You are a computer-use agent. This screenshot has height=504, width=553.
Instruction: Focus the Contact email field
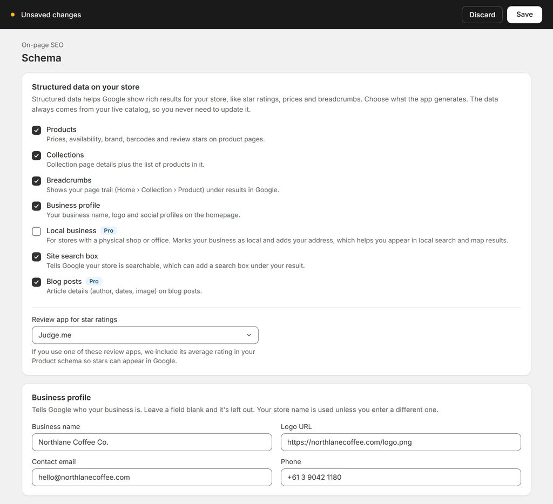(152, 477)
